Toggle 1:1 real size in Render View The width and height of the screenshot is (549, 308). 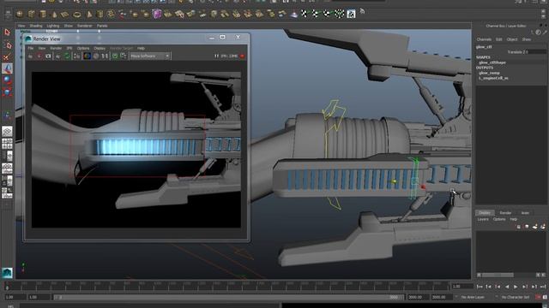click(105, 56)
